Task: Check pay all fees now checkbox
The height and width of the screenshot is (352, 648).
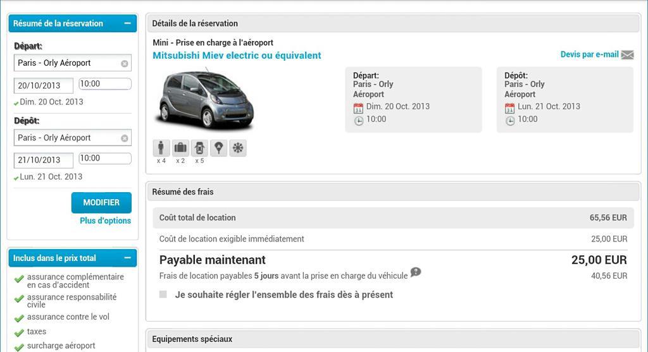Action: click(163, 294)
